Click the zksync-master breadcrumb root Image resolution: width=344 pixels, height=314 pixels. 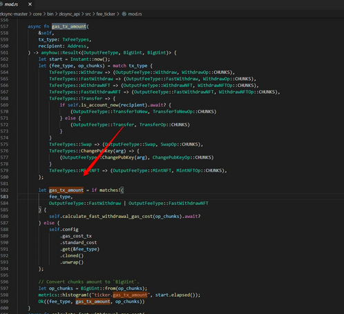coord(14,14)
